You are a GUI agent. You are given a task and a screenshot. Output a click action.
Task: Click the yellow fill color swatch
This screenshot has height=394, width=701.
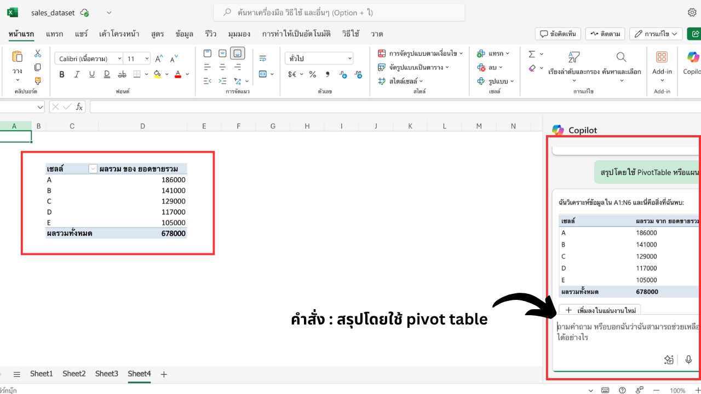pyautogui.click(x=157, y=74)
